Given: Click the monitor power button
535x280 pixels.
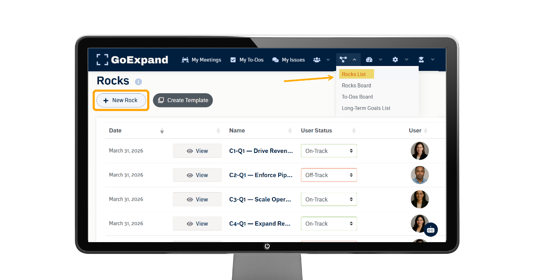Looking at the screenshot, I should 267,246.
